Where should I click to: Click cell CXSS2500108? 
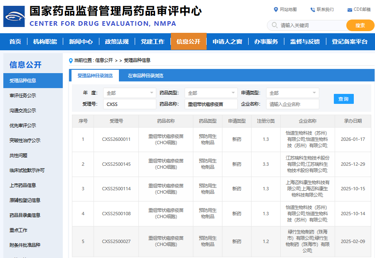click(116, 214)
